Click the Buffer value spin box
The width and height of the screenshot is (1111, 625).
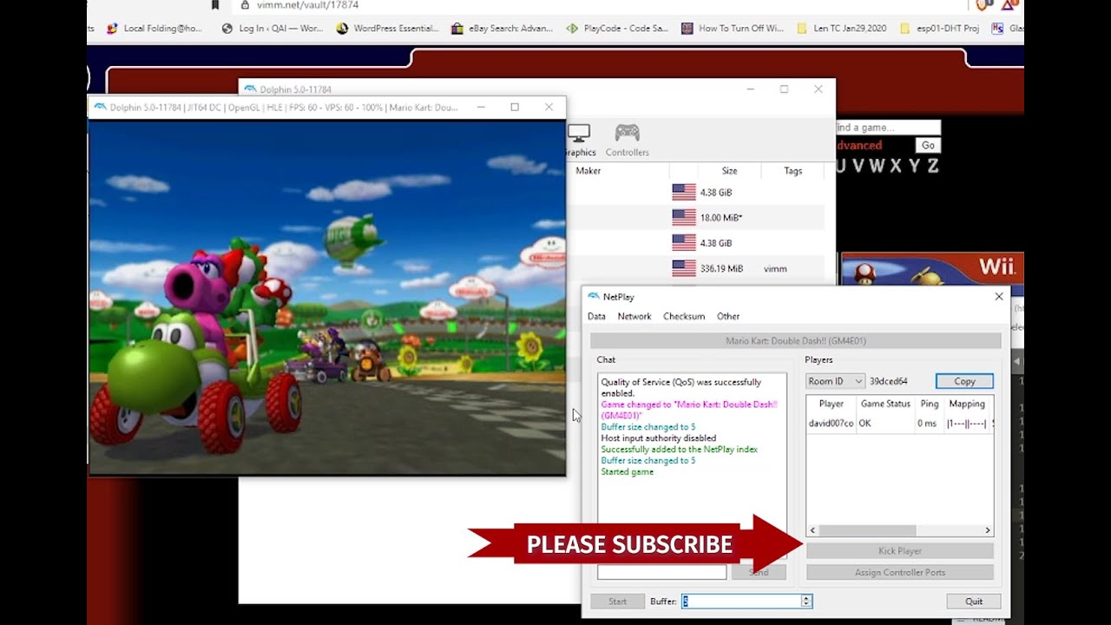pyautogui.click(x=746, y=601)
